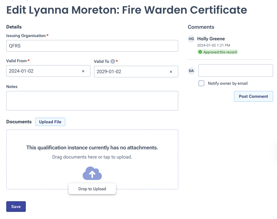Click the Drop to Upload tooltip
Image resolution: width=277 pixels, height=219 pixels.
(x=92, y=189)
